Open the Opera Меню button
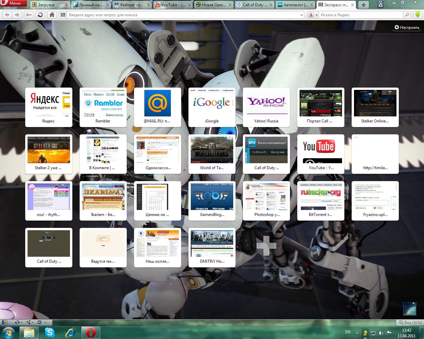This screenshot has height=339, width=424. [x=13, y=3]
